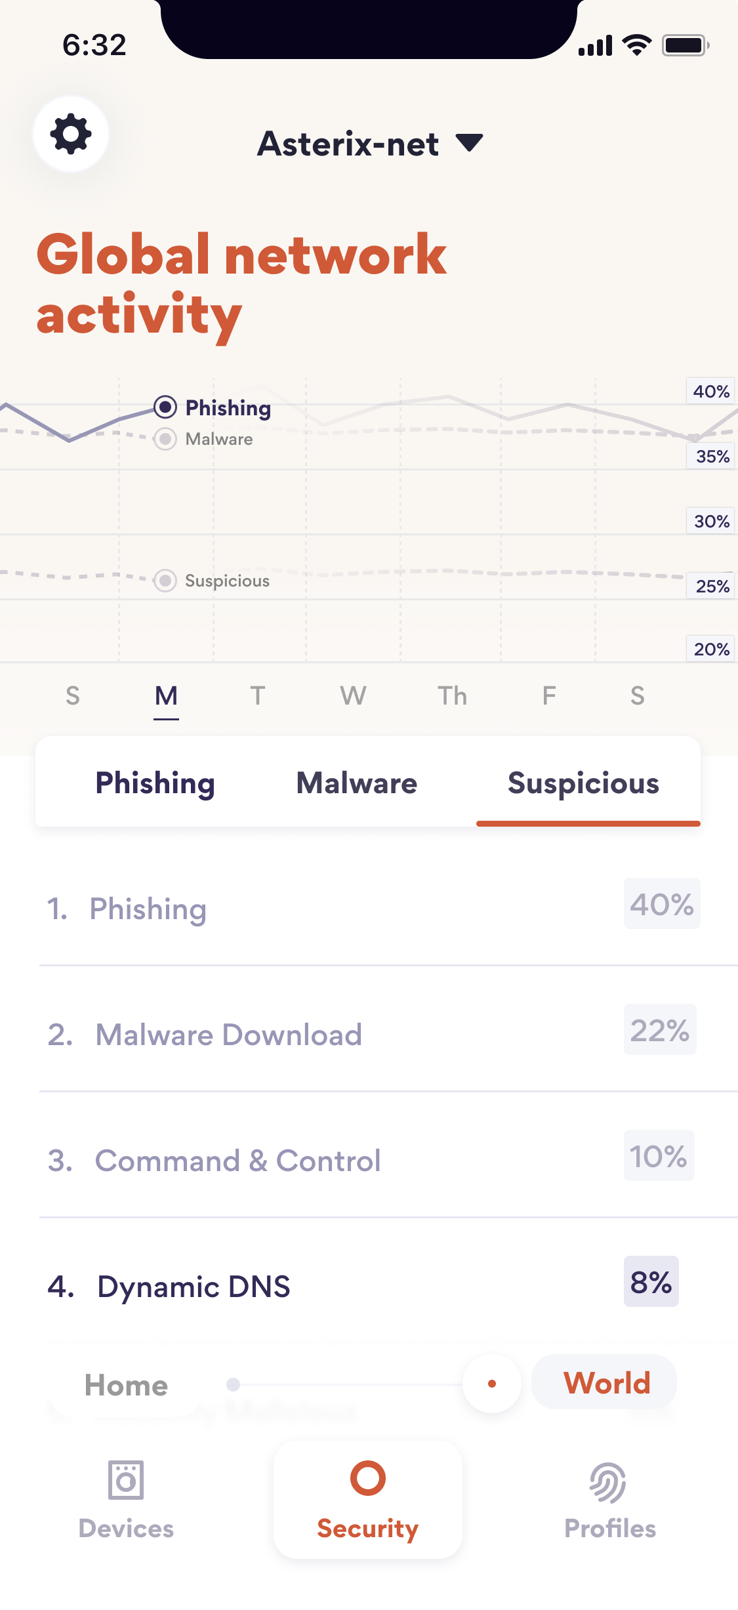Open the Suspicious tab
Image resolution: width=738 pixels, height=1610 pixels.
pyautogui.click(x=583, y=783)
